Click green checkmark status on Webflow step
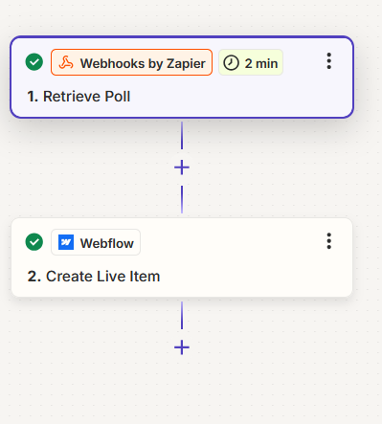The image size is (382, 424). (x=34, y=242)
